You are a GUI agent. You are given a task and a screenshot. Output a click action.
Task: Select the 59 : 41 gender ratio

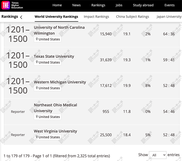click(x=169, y=60)
